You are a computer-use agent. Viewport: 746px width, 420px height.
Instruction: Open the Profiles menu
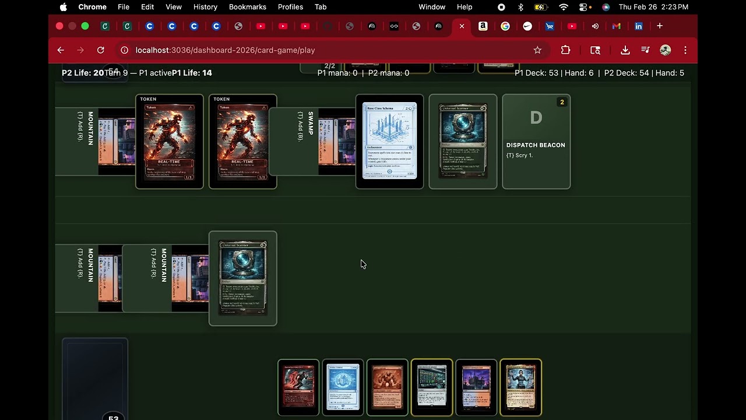(x=290, y=7)
